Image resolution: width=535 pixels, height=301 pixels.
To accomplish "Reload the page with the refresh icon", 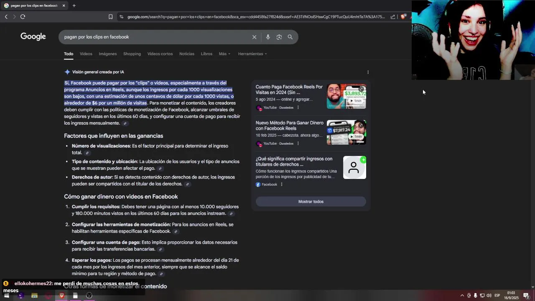I will pyautogui.click(x=23, y=17).
